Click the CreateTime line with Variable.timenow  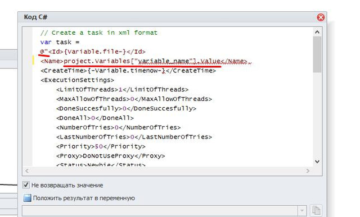click(x=128, y=71)
